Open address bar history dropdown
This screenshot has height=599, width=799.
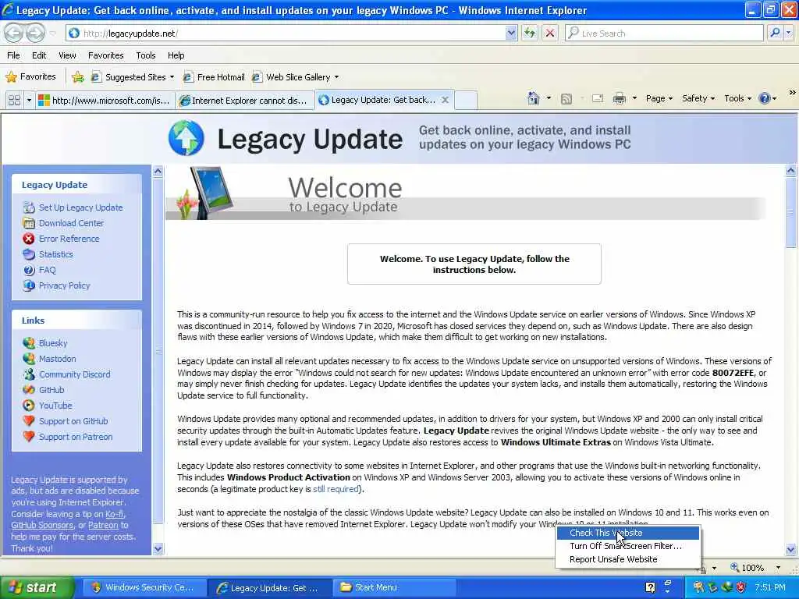511,33
